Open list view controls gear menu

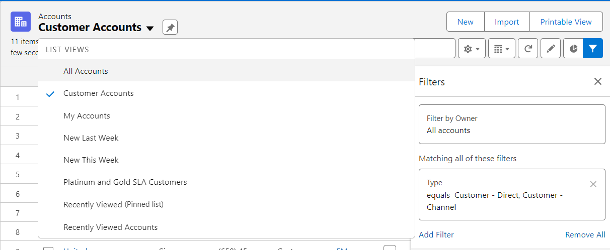(x=472, y=49)
